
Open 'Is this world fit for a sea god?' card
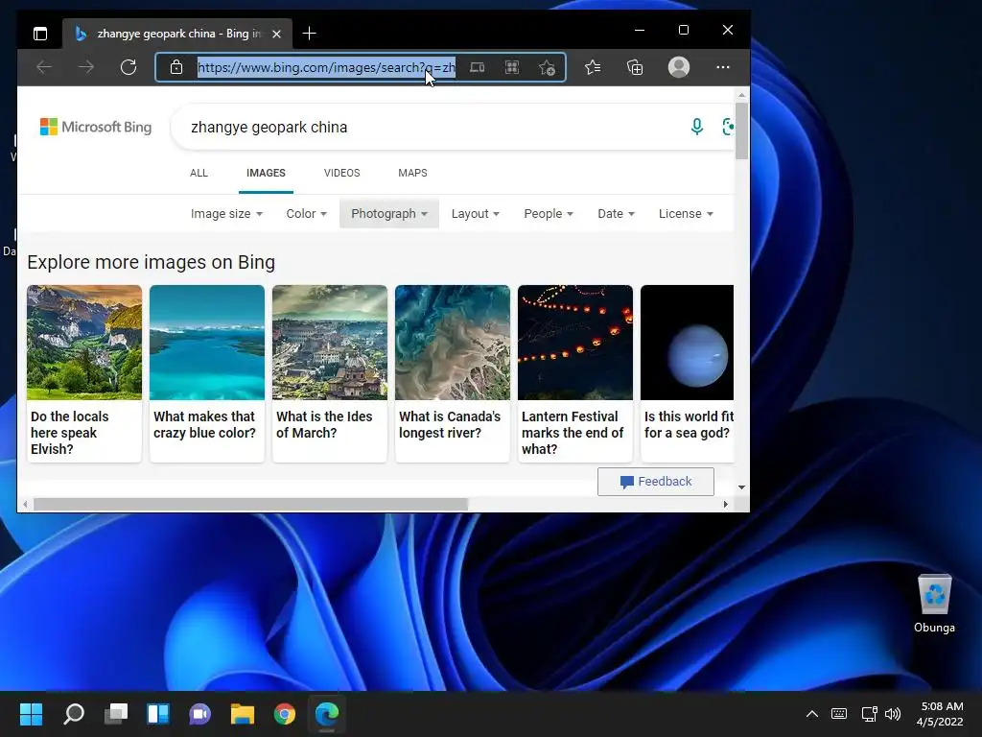687,373
